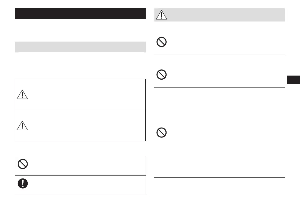The image size is (300, 211).
Task: Click the prohibition symbol in the left column table
Action: [x=22, y=164]
